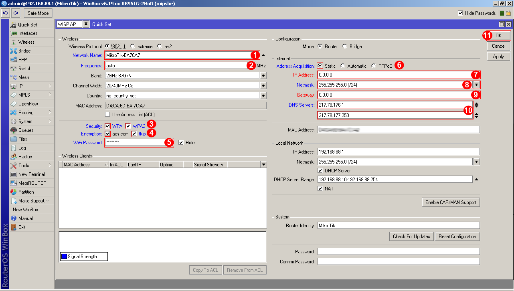Choose Bridge configuration mode

click(345, 46)
